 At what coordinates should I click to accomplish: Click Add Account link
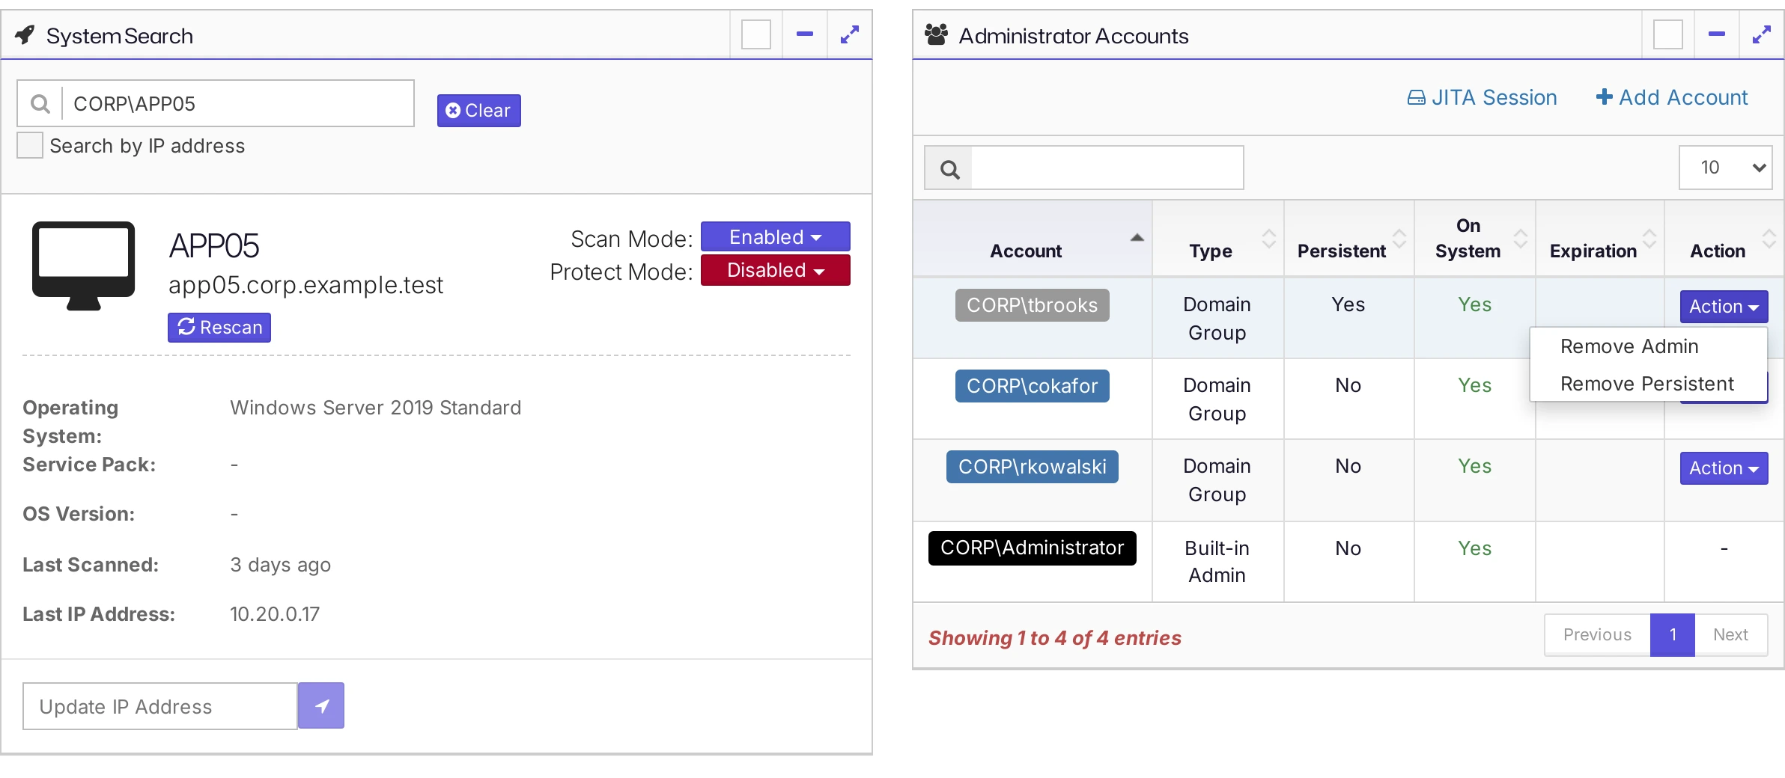[1672, 97]
